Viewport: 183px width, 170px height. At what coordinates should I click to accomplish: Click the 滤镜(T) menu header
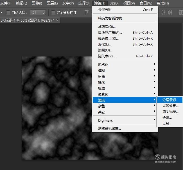click(x=100, y=3)
